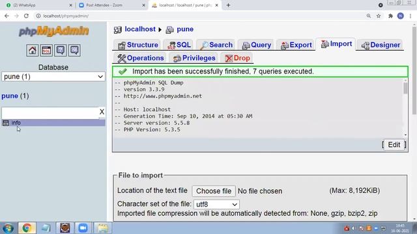
Task: Click the success message 'Import has been successfully finished'
Action: pyautogui.click(x=223, y=71)
